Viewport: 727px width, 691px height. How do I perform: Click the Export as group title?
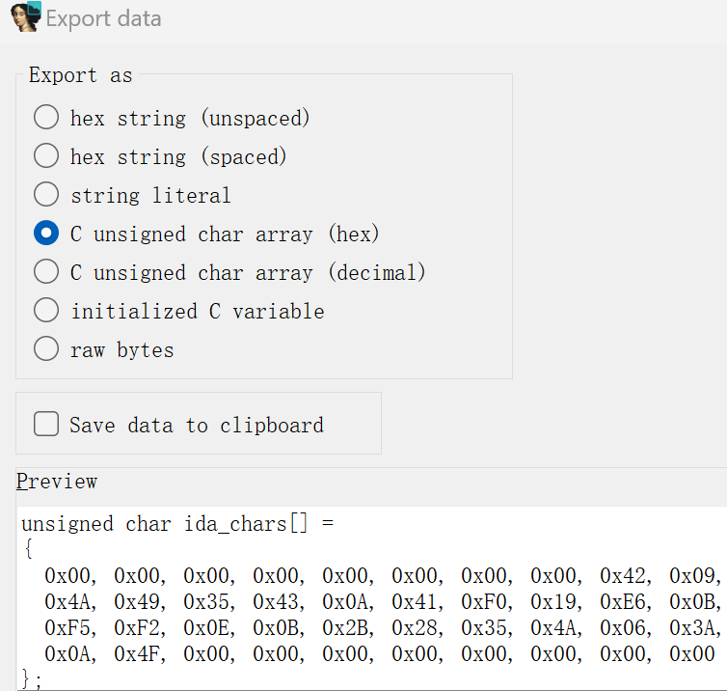click(80, 75)
